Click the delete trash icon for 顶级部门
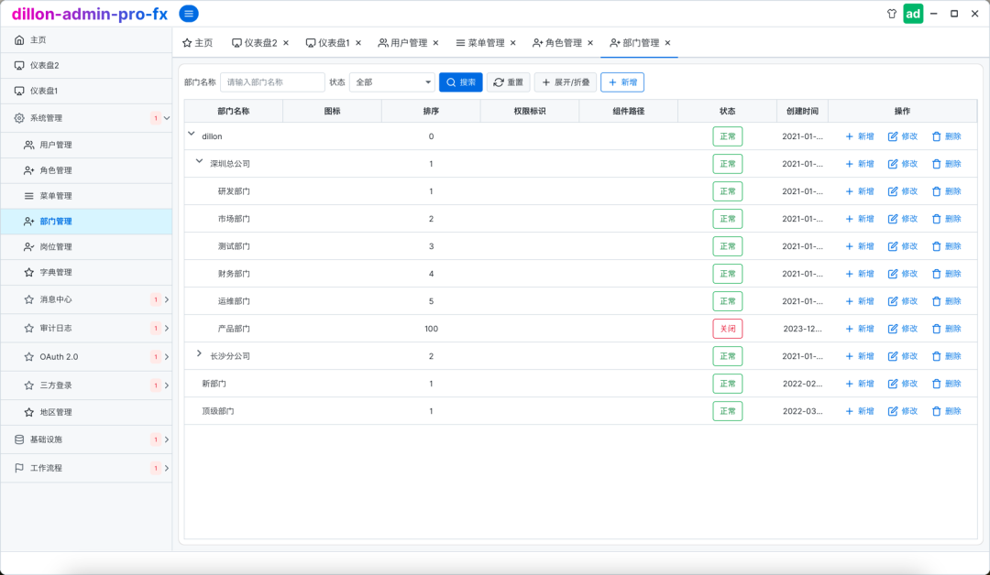The height and width of the screenshot is (575, 990). click(936, 411)
